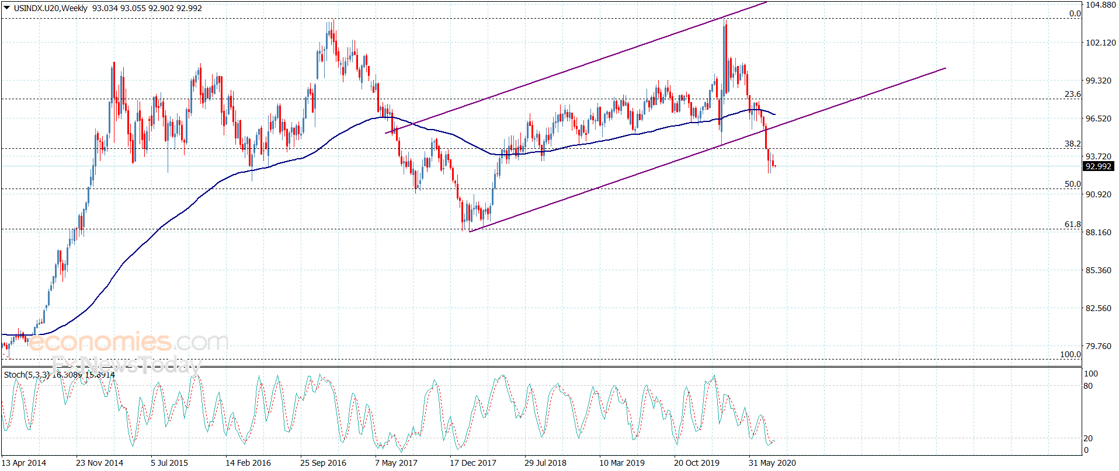Screen dimensions: 1119x471
Task: Click the 13 Apr 2014 date marker
Action: tap(23, 463)
